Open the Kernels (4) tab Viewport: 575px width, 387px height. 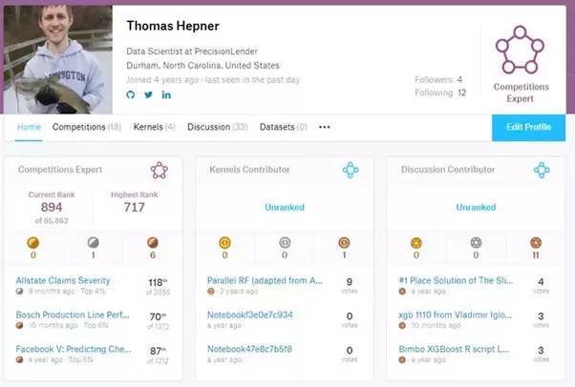pyautogui.click(x=154, y=127)
